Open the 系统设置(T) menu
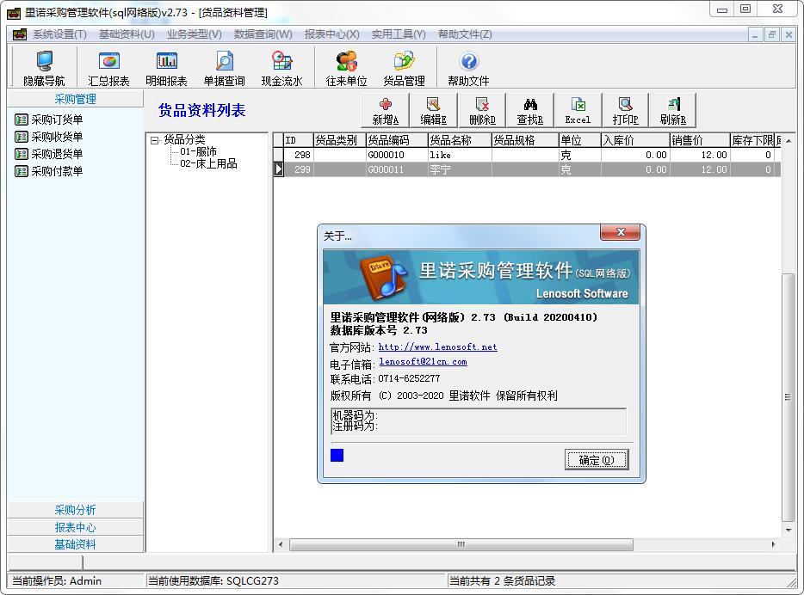The height and width of the screenshot is (595, 804). coord(59,34)
